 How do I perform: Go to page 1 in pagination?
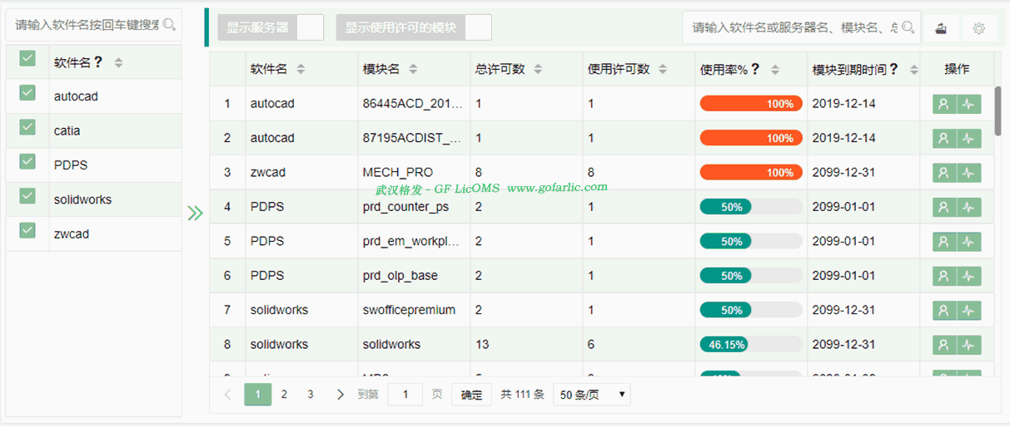tap(258, 395)
